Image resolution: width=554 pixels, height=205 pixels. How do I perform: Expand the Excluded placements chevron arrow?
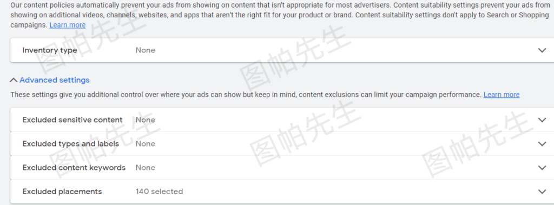pos(542,191)
